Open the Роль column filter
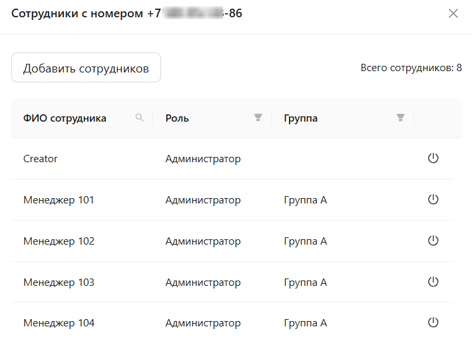Image resolution: width=472 pixels, height=341 pixels. click(x=258, y=118)
